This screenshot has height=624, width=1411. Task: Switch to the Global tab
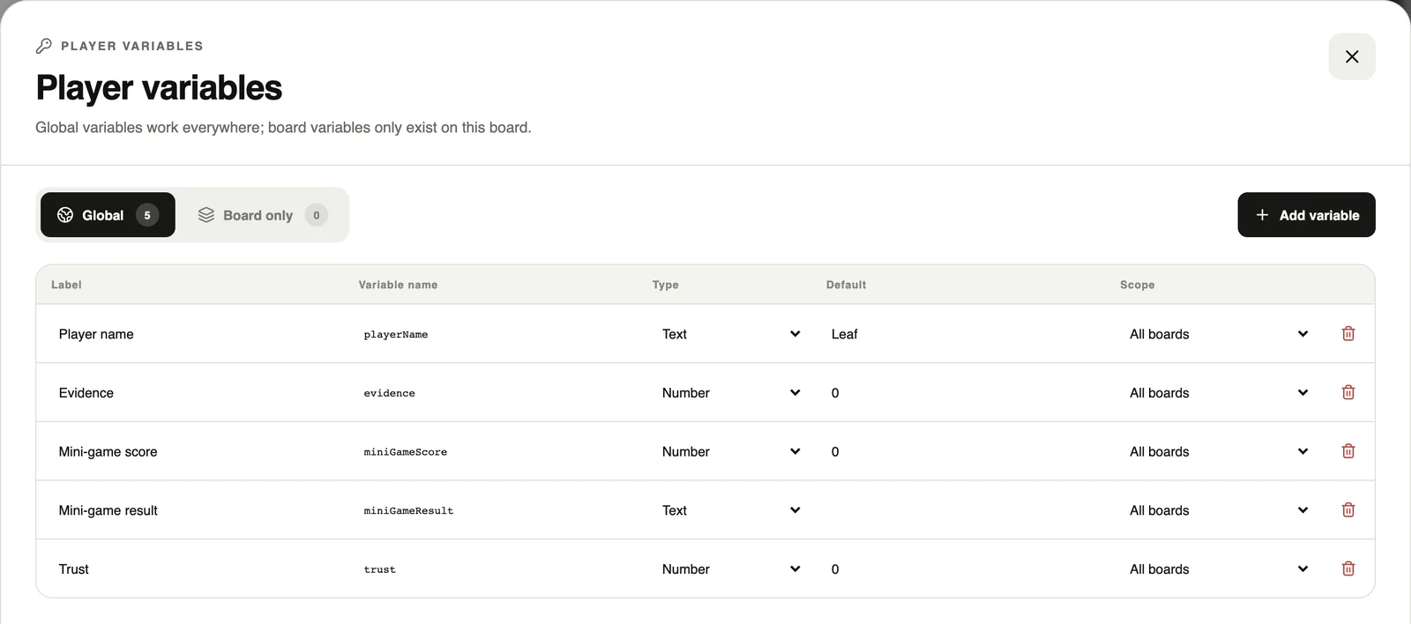pyautogui.click(x=108, y=215)
